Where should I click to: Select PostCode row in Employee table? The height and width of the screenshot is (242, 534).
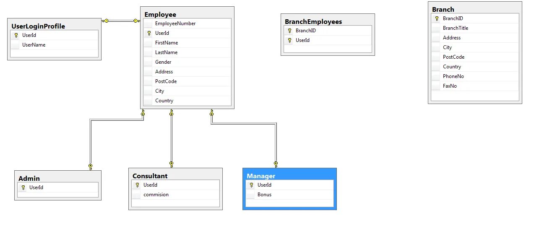coord(187,81)
